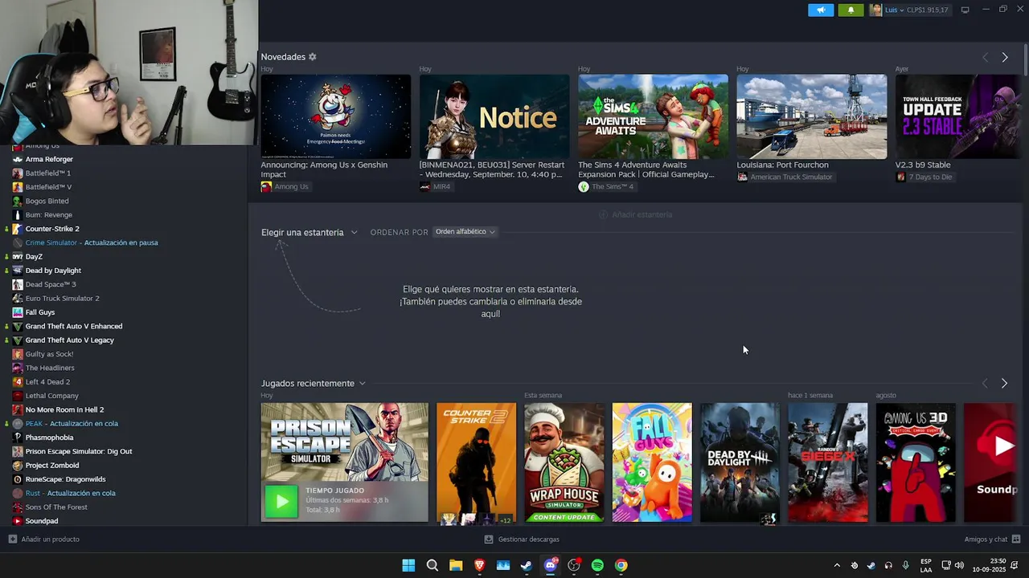
Task: Click the Among Us source link under news
Action: (291, 186)
